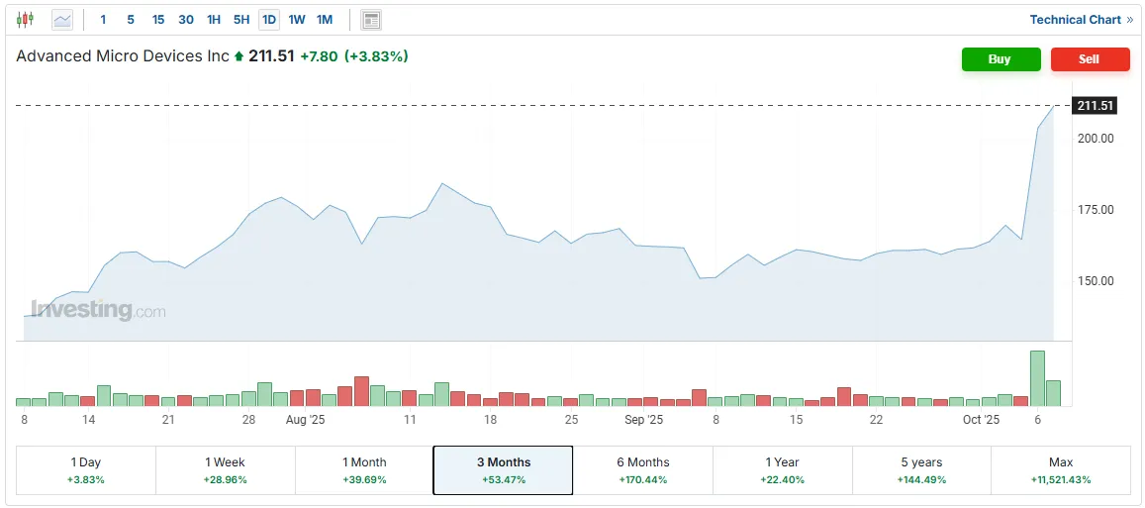This screenshot has height=508, width=1145.
Task: Change interval to 1W
Action: (297, 20)
